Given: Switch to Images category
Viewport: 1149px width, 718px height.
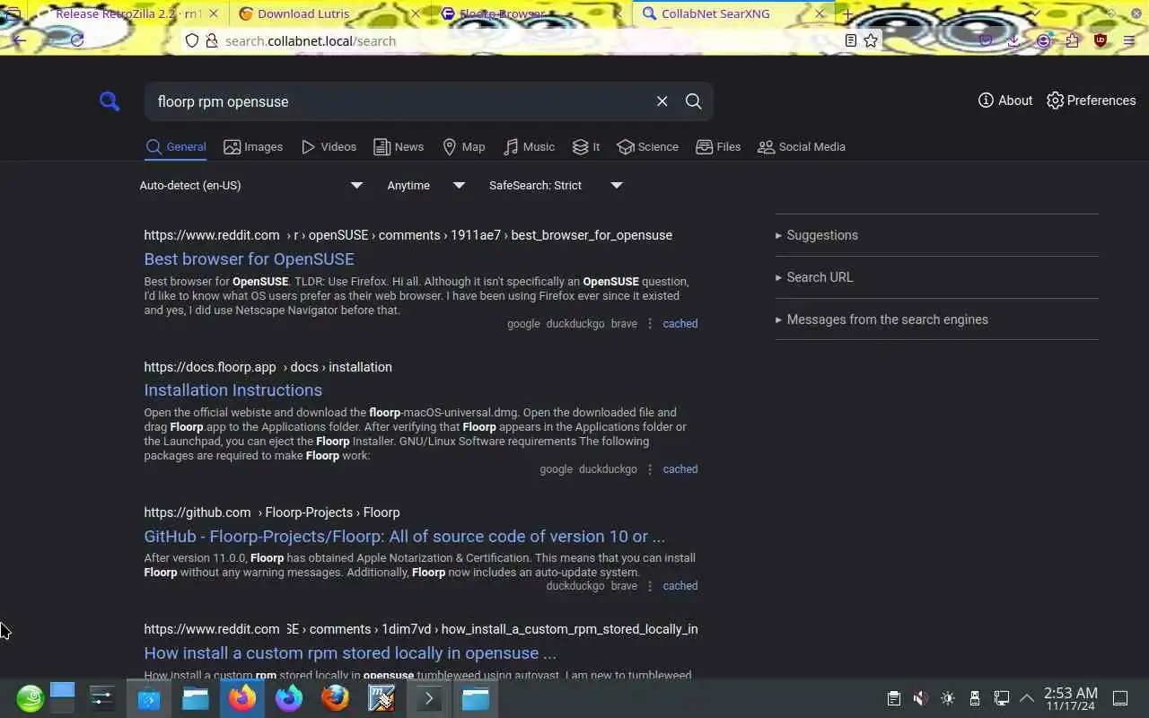Looking at the screenshot, I should 253,147.
